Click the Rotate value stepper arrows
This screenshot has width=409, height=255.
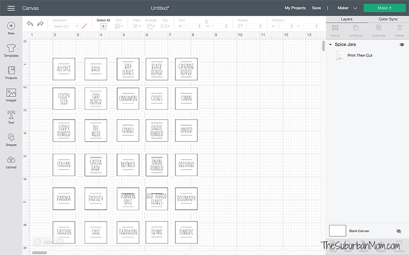[260, 26]
